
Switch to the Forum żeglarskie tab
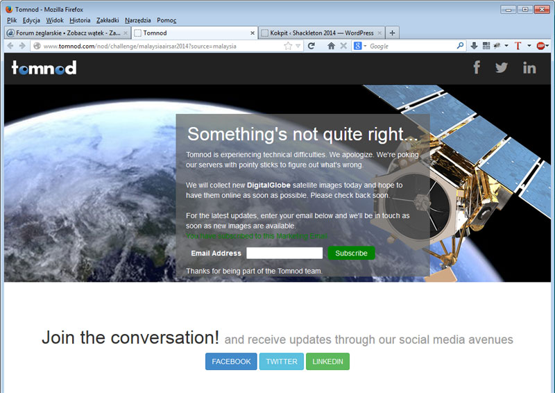(x=67, y=33)
